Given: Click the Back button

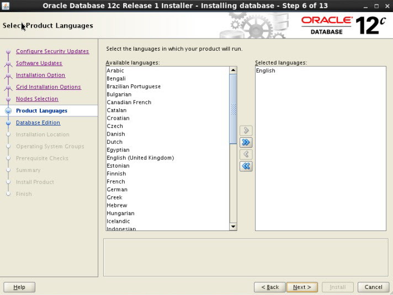Looking at the screenshot, I should coord(270,287).
